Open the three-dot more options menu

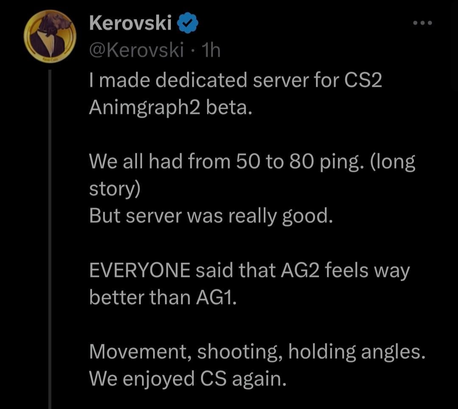coord(422,23)
